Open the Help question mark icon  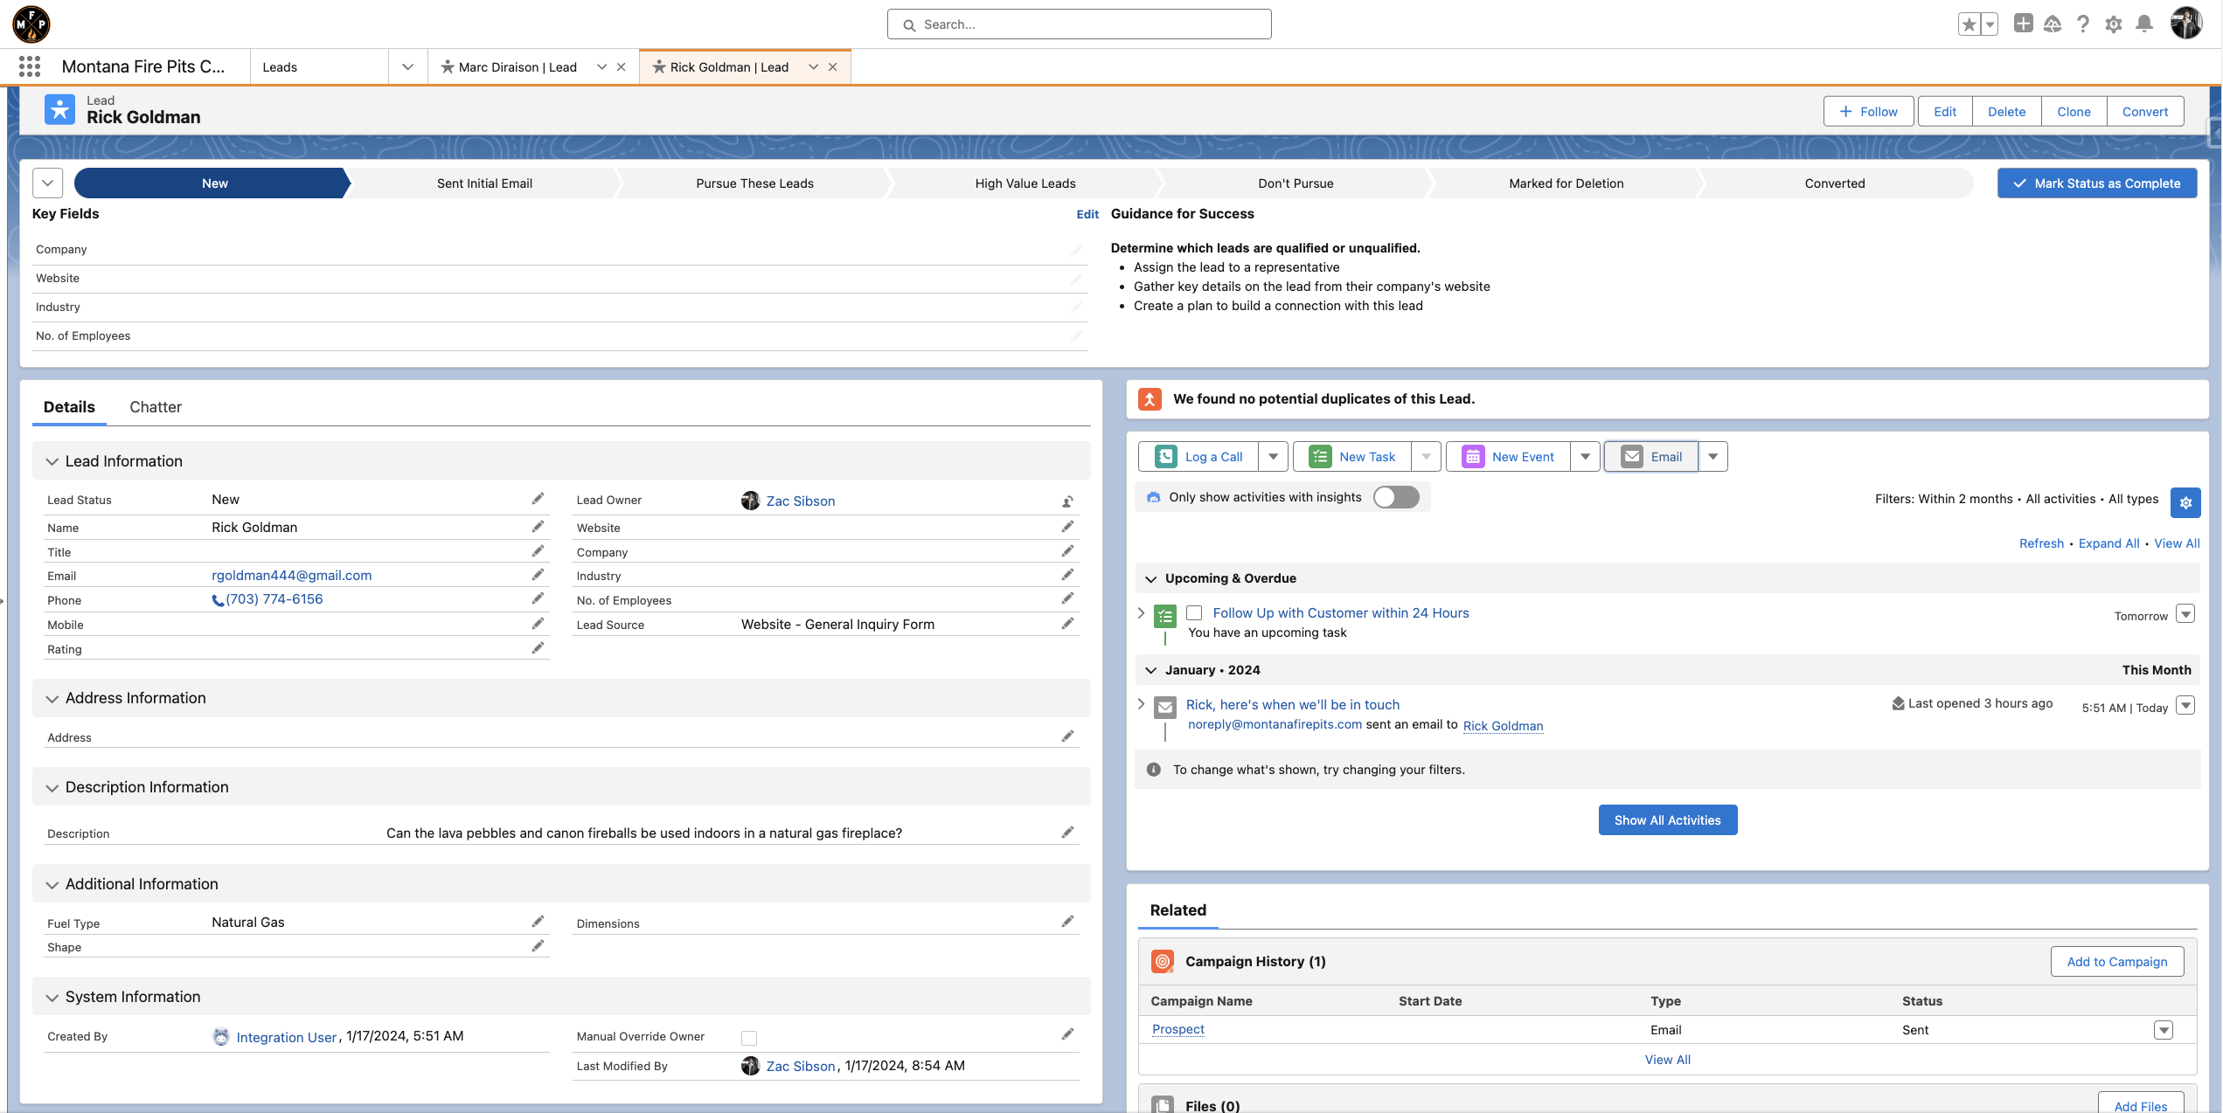pos(2083,24)
